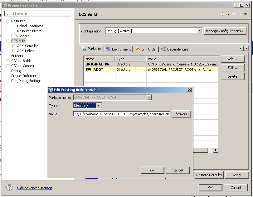Click the Dependencies tab icon
The height and width of the screenshot is (197, 253).
coord(163,49)
